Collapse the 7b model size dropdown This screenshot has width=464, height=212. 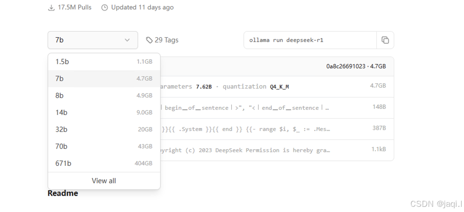93,40
